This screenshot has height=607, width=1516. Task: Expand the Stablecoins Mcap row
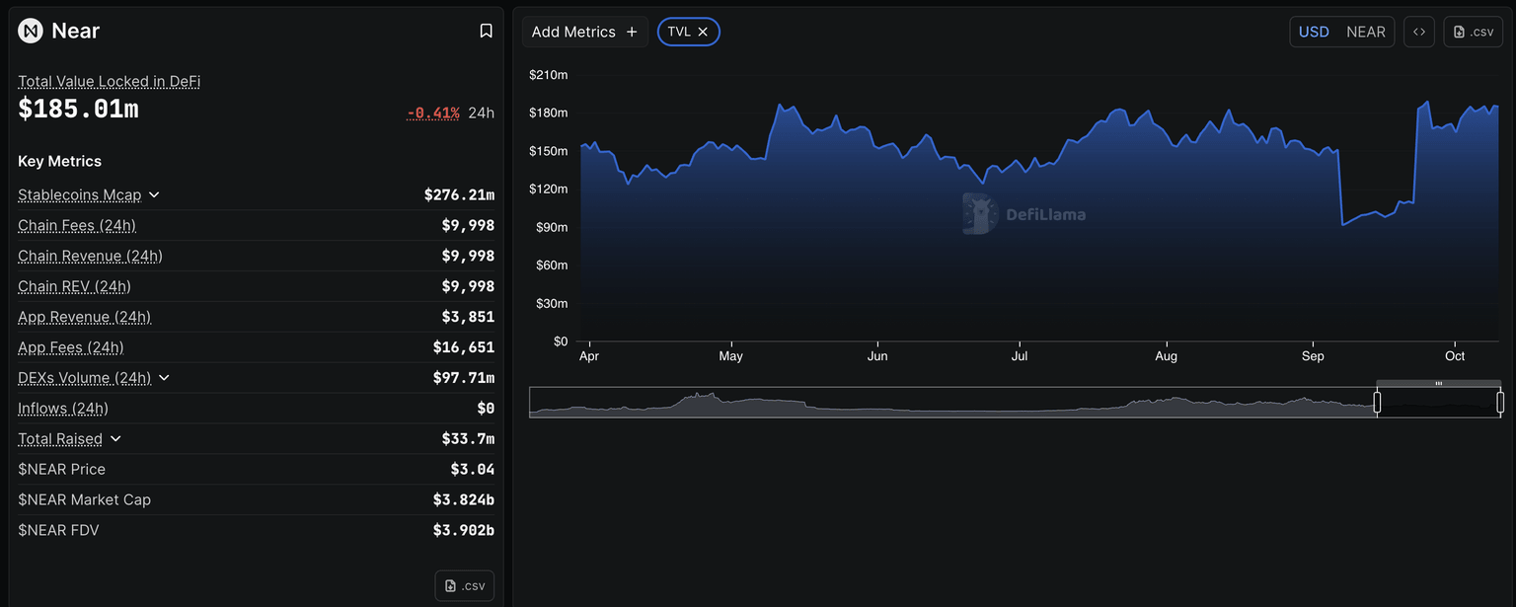[154, 195]
